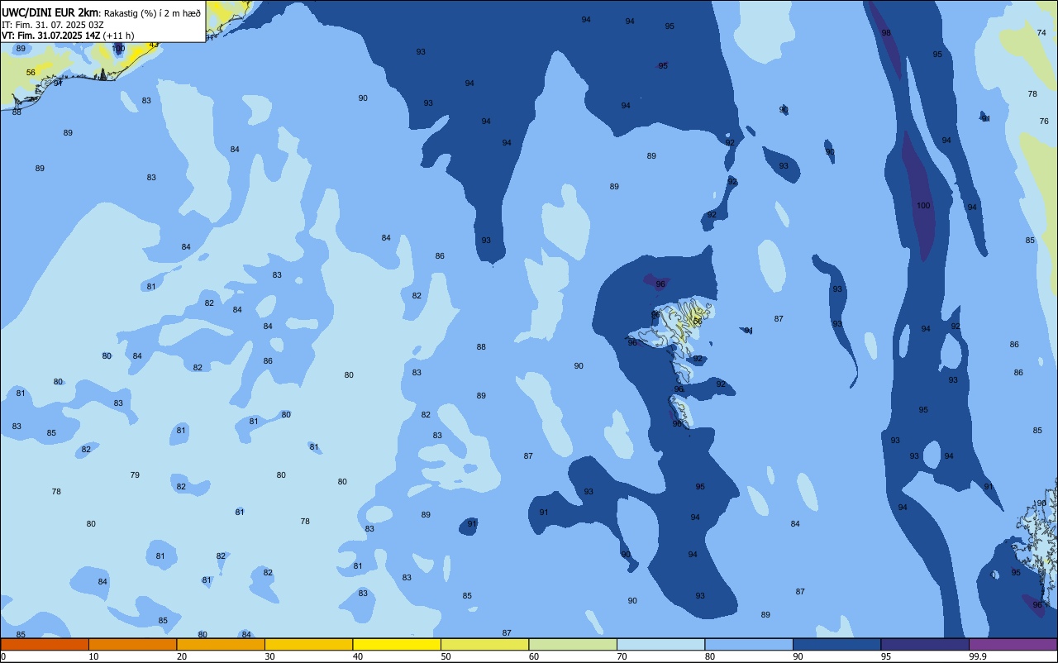Image resolution: width=1058 pixels, height=663 pixels.
Task: Click the 40–50 bright yellow legend swatch
Action: click(x=397, y=644)
